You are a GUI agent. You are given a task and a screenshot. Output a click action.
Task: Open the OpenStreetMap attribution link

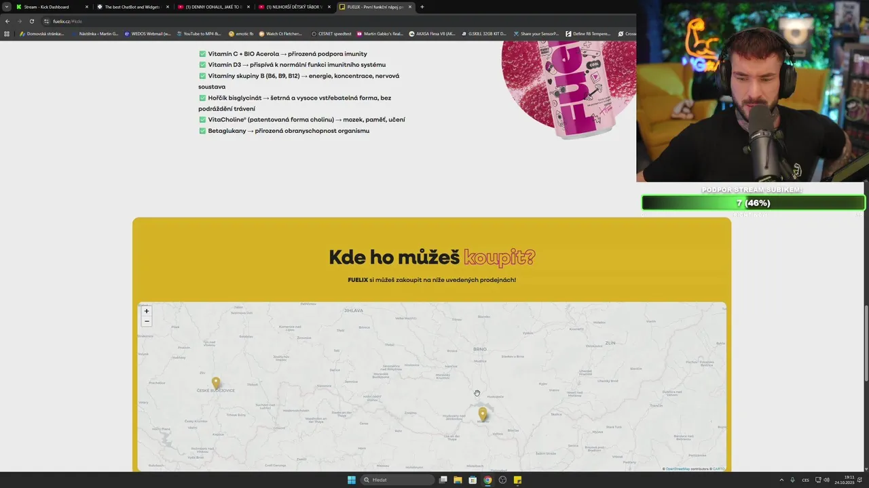coord(678,468)
